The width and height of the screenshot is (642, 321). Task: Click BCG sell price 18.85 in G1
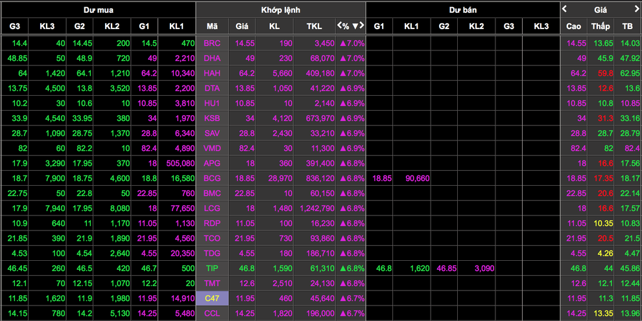click(x=382, y=178)
